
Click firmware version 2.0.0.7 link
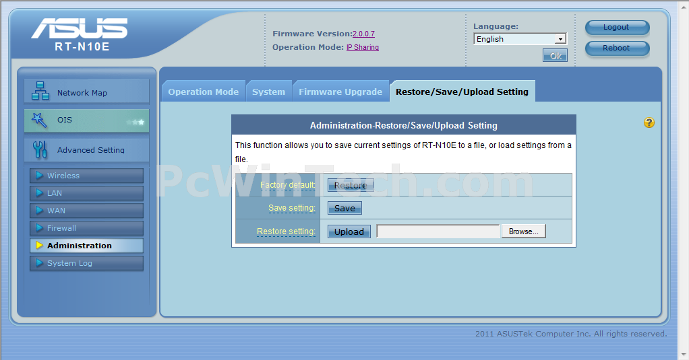[363, 34]
